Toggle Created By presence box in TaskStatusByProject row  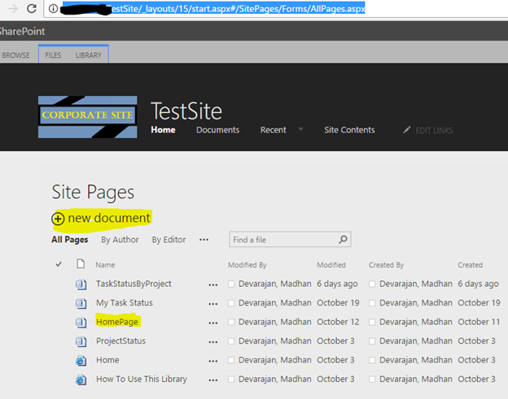coord(372,284)
